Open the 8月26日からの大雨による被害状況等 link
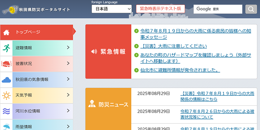Image resolution: width=260 pixels, height=130 pixels. [217, 114]
